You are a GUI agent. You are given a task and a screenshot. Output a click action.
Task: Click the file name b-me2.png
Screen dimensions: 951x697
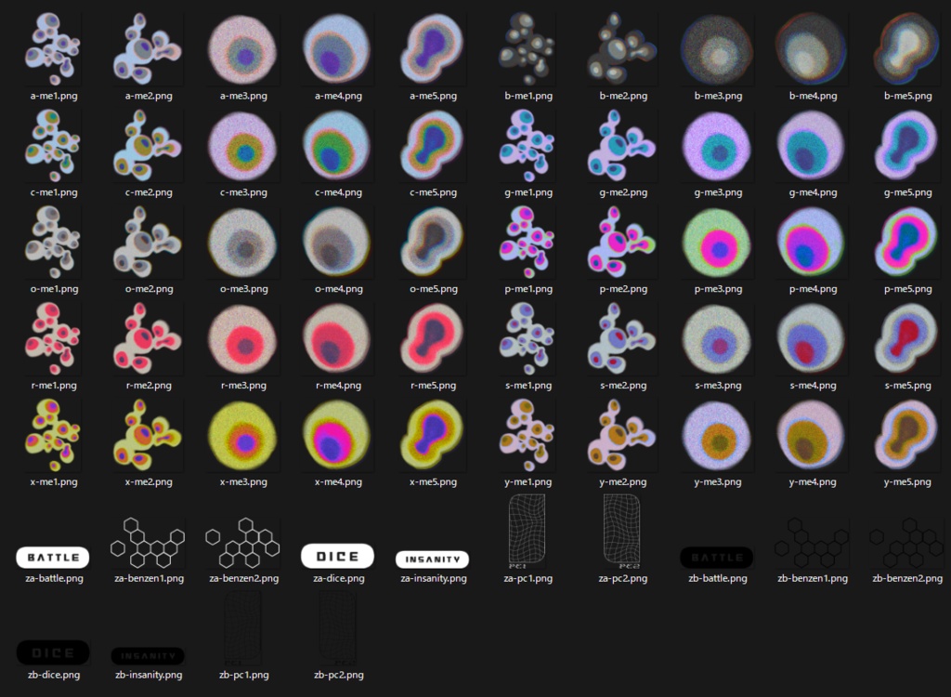click(623, 96)
